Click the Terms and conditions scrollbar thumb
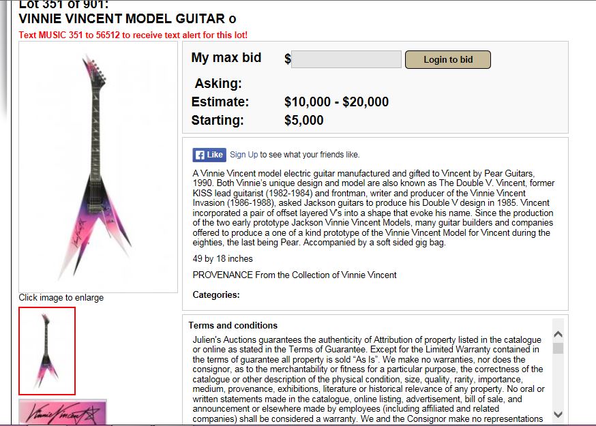Screen dimensions: 596x426 click(x=558, y=348)
